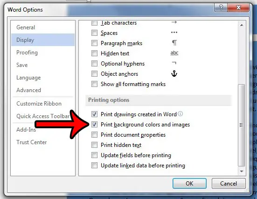Viewport: 257px width, 199px height.
Task: Open the Language category
Action: [43, 78]
